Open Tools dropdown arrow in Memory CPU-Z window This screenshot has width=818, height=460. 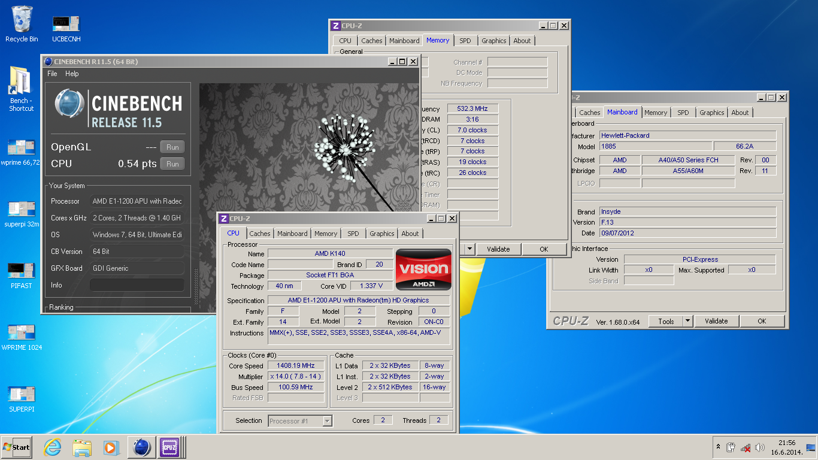click(470, 249)
